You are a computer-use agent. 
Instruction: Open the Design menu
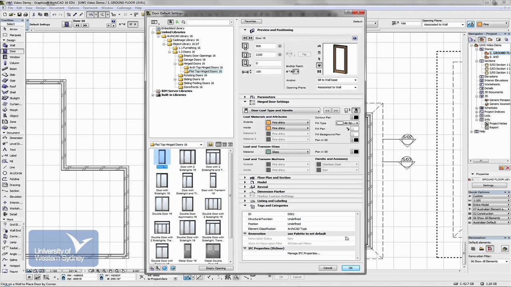41,8
